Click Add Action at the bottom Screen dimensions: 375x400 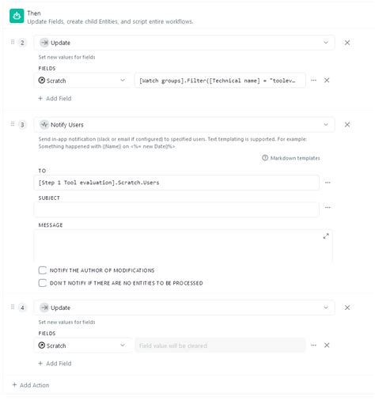tap(31, 385)
